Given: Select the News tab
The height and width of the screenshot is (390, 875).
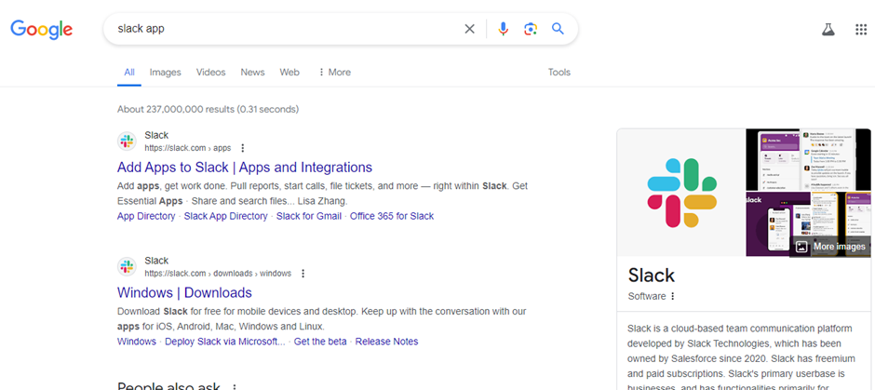Looking at the screenshot, I should pos(252,72).
